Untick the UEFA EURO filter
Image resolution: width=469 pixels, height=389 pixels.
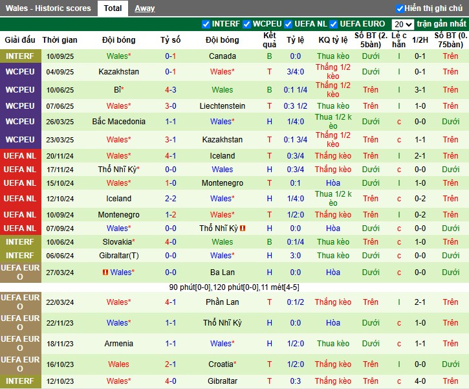point(334,24)
